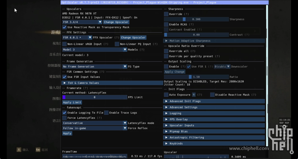Click Change Upscaler button in FFX Settings
This screenshot has width=298, height=159.
click(x=133, y=38)
